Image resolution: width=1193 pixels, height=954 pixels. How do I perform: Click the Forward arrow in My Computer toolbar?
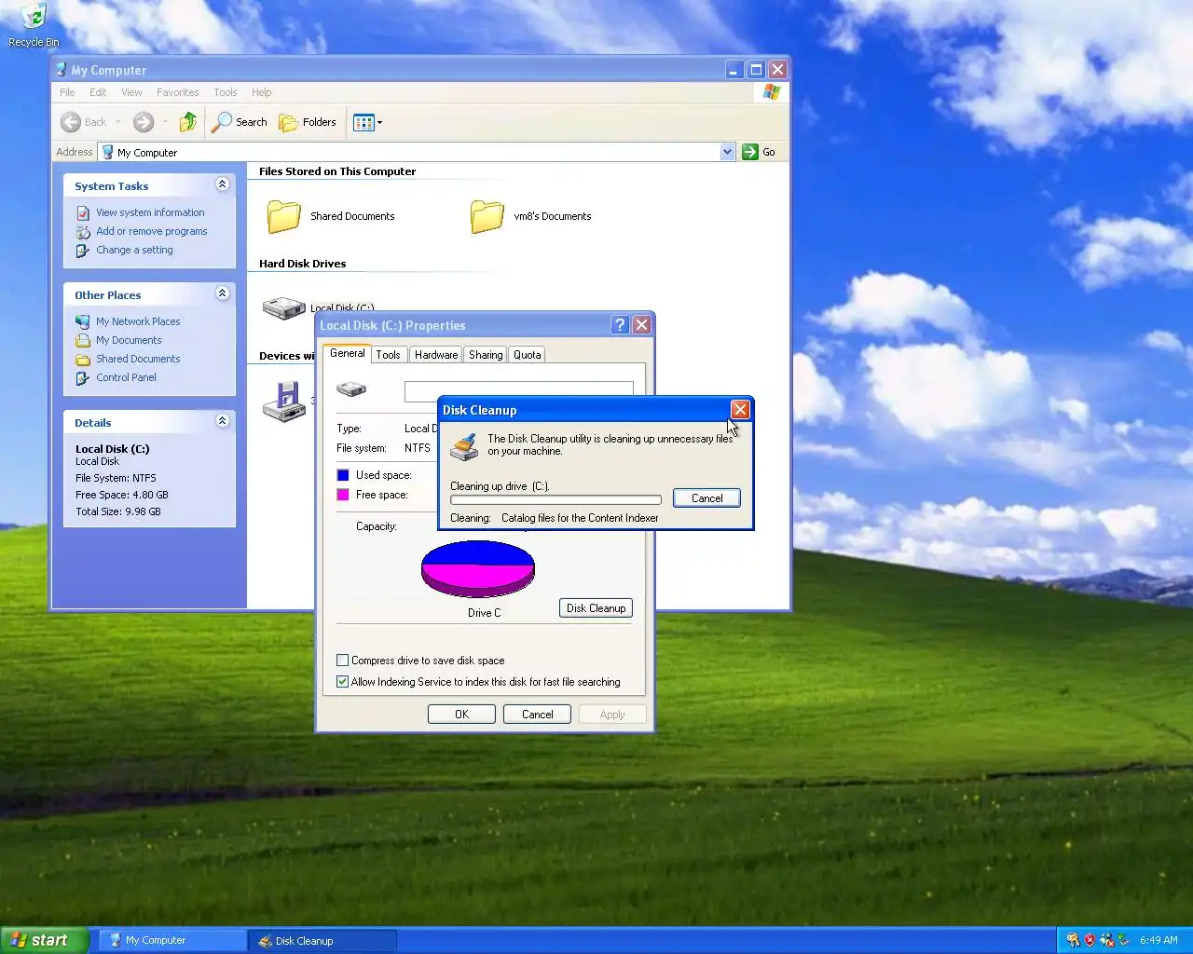tap(143, 122)
